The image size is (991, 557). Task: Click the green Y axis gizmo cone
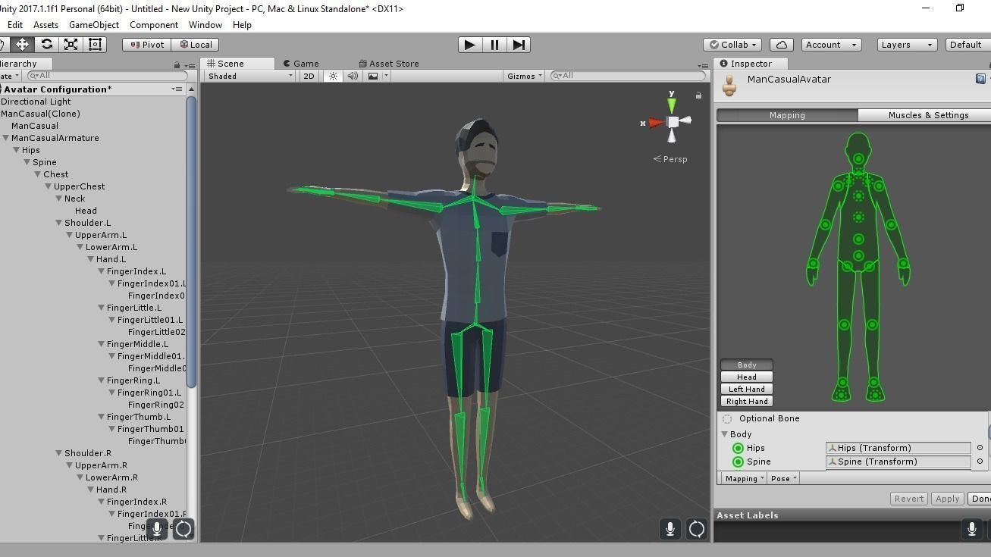point(672,104)
